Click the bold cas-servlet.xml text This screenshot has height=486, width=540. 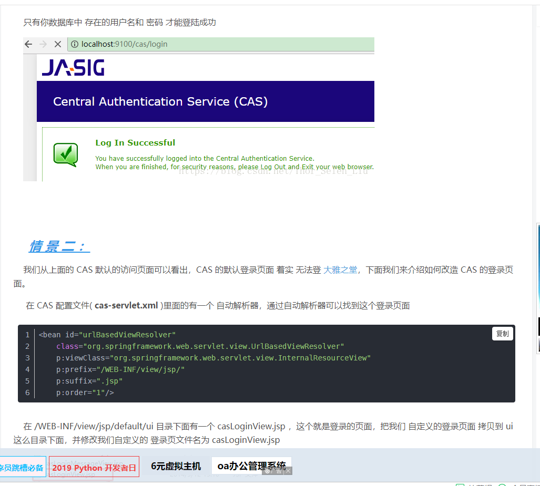click(126, 305)
